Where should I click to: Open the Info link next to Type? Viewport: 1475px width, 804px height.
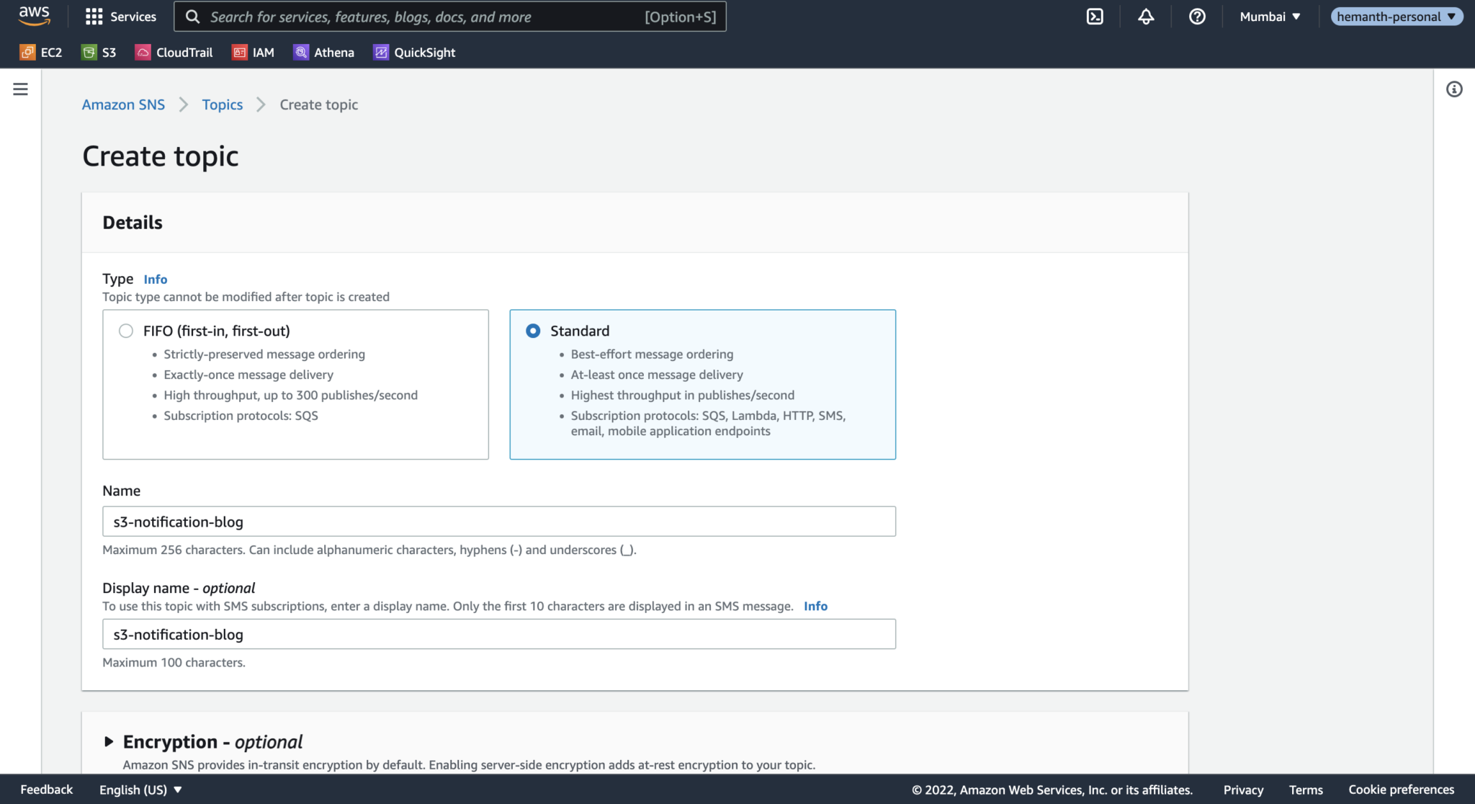[x=156, y=279]
